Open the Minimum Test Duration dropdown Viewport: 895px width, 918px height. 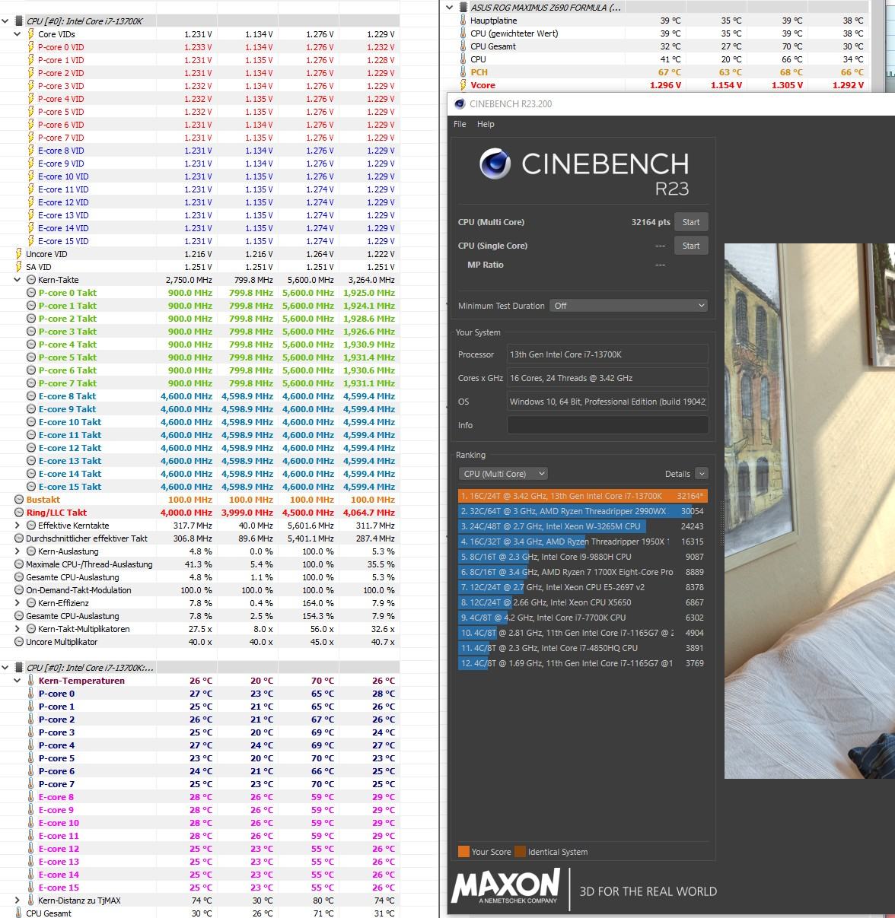pyautogui.click(x=628, y=306)
